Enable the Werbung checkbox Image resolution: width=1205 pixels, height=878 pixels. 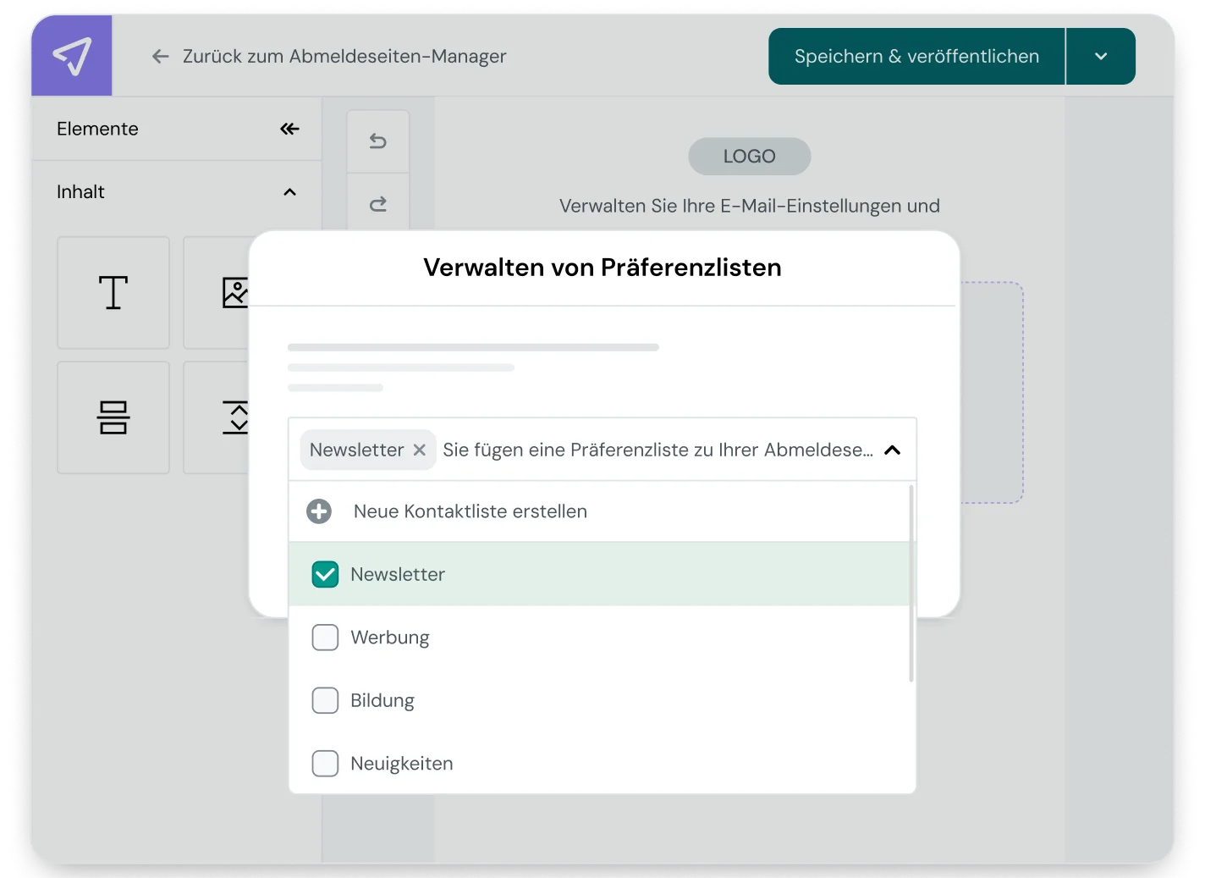tap(325, 637)
